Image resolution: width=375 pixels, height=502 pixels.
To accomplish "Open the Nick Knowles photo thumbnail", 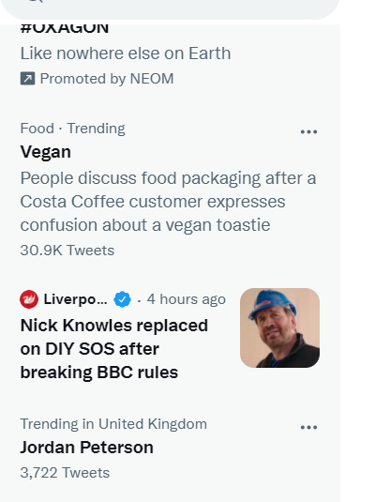I will point(279,327).
